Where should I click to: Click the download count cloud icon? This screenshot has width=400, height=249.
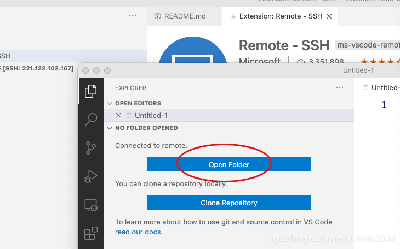(x=301, y=61)
